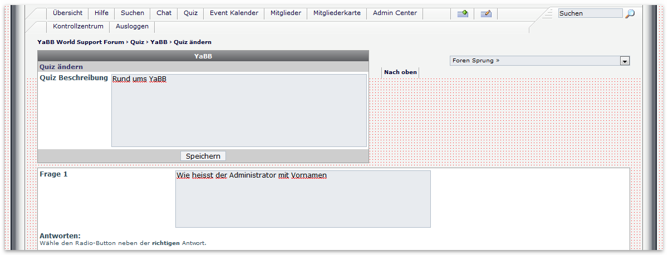This screenshot has width=668, height=255.
Task: Click YaBB World Support Forum breadcrumb
Action: pos(81,42)
